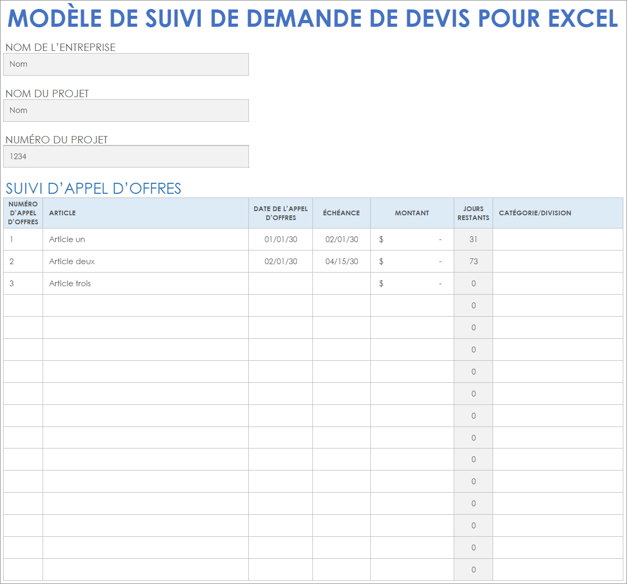Select the NUMÉRO D'APPEL D'OFFRES header
627x584 pixels.
click(23, 213)
